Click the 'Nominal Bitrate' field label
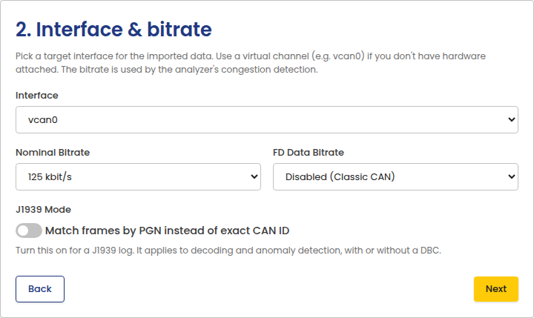 pos(53,152)
